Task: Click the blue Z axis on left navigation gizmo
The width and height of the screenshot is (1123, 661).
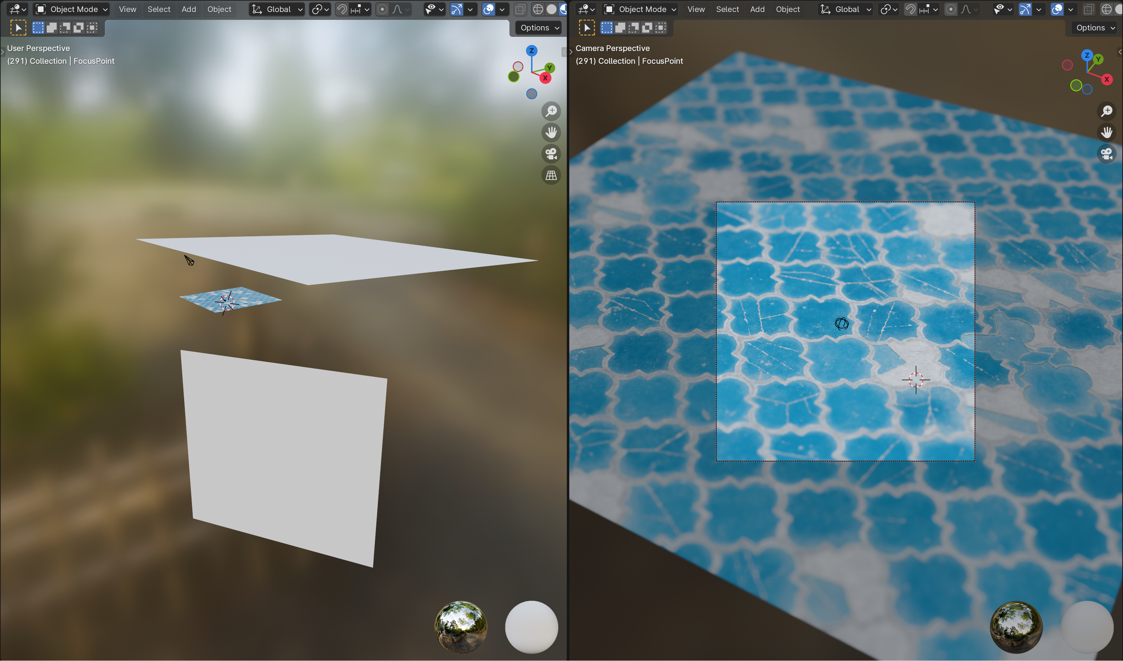Action: pyautogui.click(x=531, y=50)
